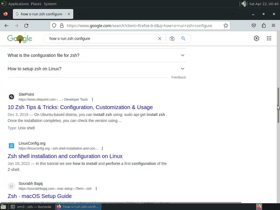The image size is (280, 210).
Task: Open the Firefox hamburger menu
Action: click(273, 25)
